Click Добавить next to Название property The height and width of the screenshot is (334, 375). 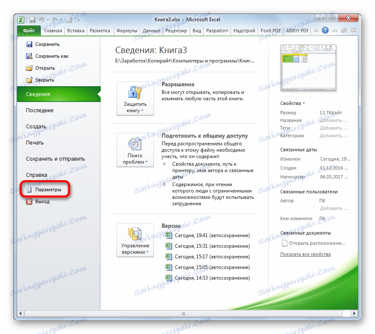333,120
